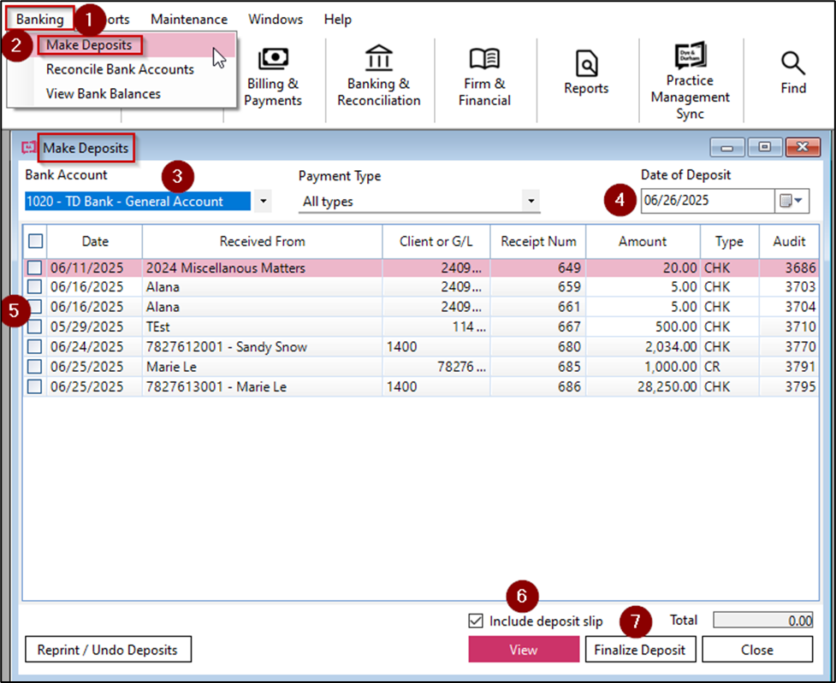The height and width of the screenshot is (683, 836).
Task: Toggle the Include deposit slip checkbox
Action: click(x=477, y=621)
